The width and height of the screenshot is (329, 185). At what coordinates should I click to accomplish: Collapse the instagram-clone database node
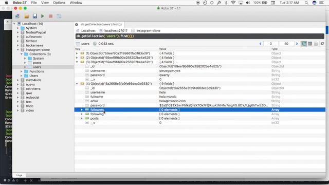click(18, 50)
